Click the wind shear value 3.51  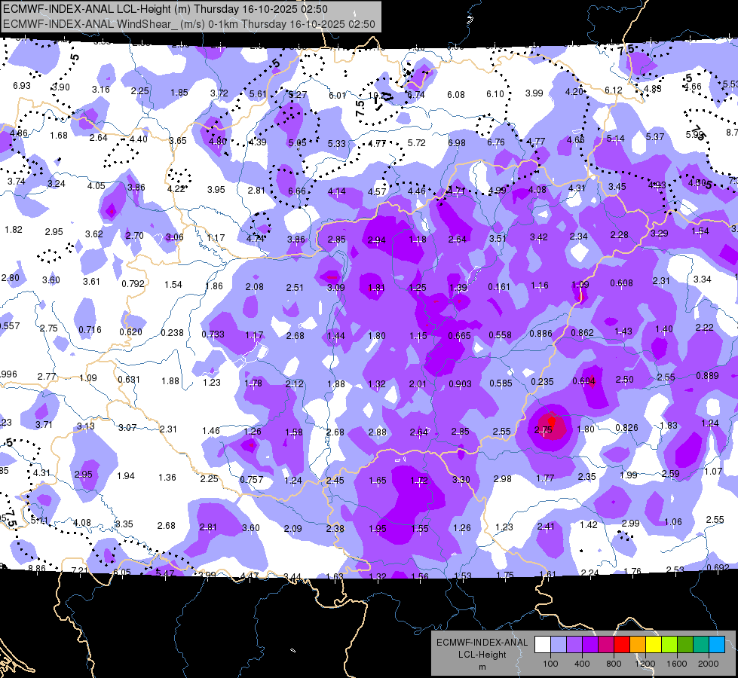[x=498, y=238]
